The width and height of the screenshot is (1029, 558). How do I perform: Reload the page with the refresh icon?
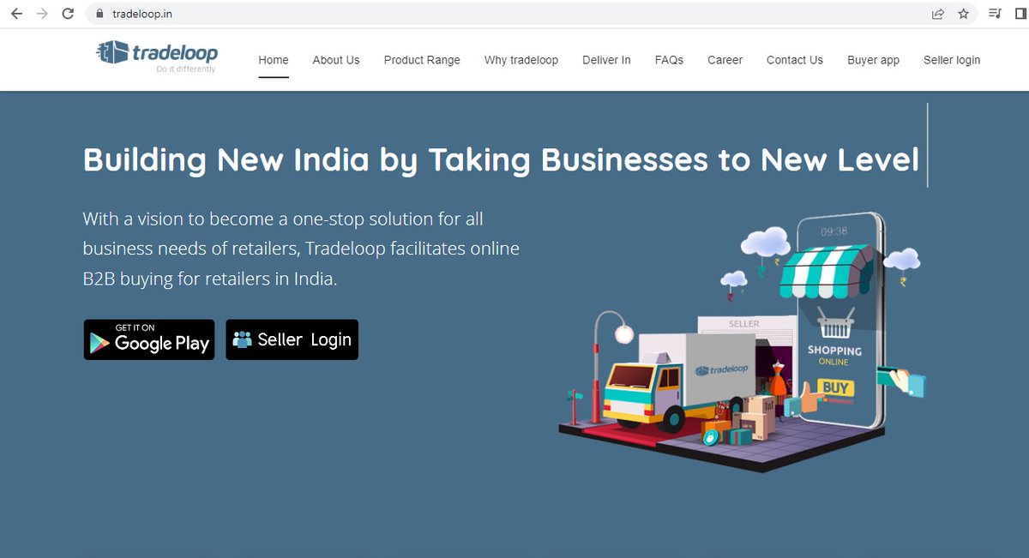(x=68, y=14)
